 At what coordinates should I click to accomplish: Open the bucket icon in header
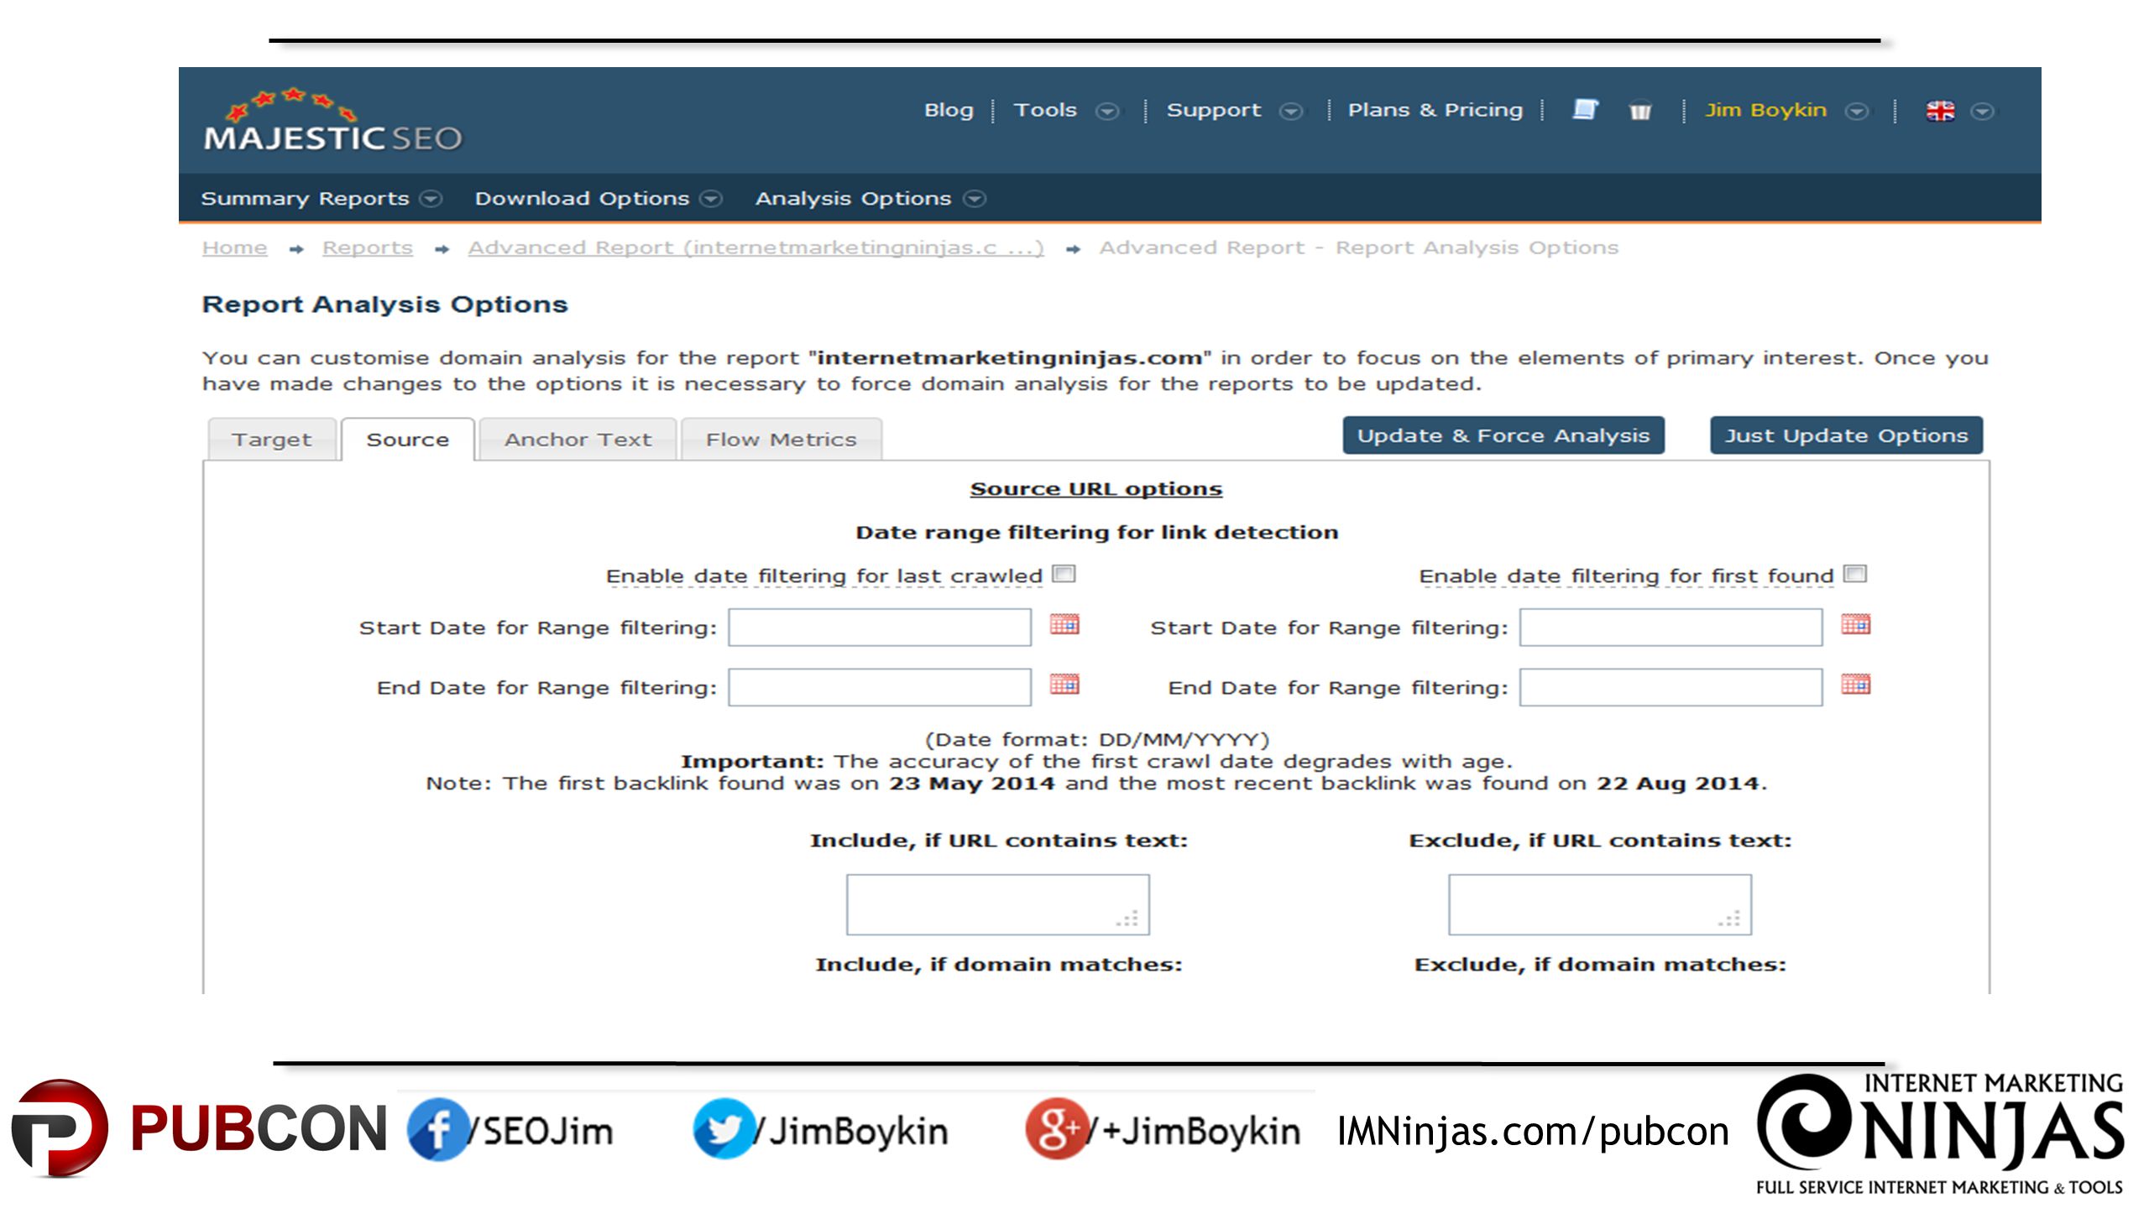click(1639, 111)
